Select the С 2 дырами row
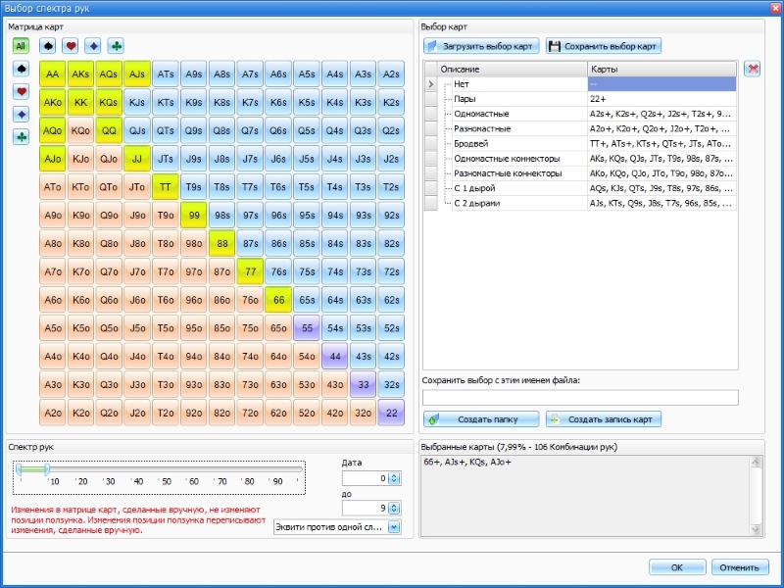 [x=580, y=203]
